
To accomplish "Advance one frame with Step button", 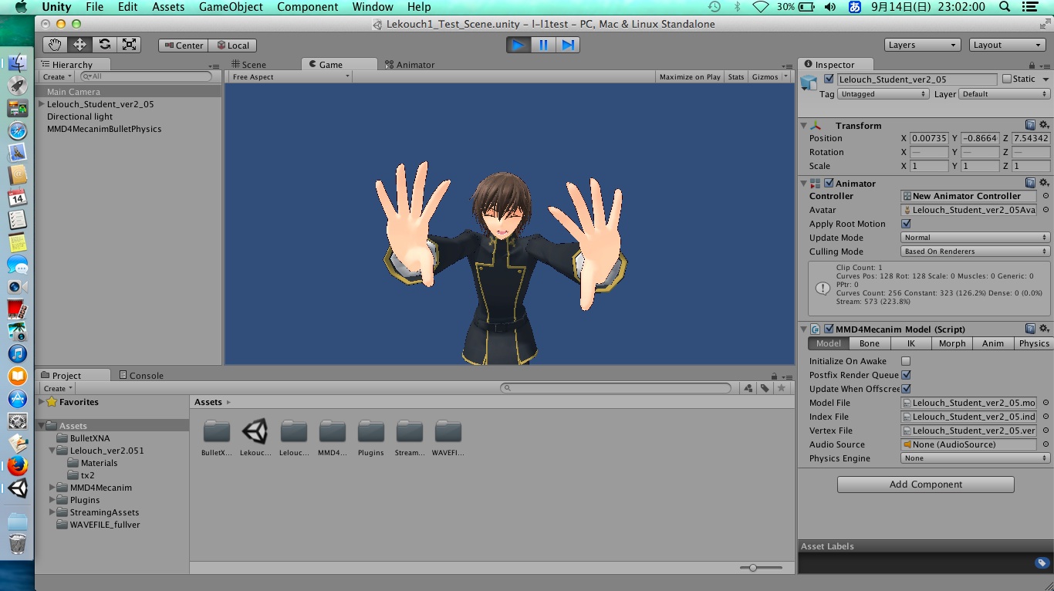I will [x=568, y=45].
